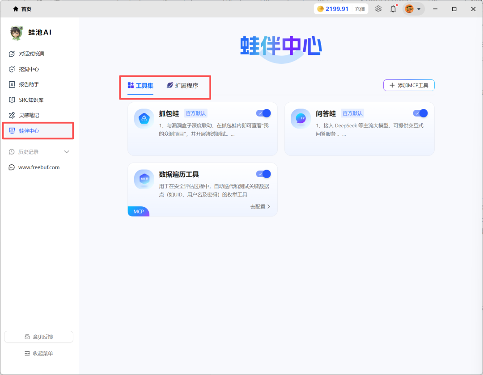Expand the 历史记录 section

[38, 151]
